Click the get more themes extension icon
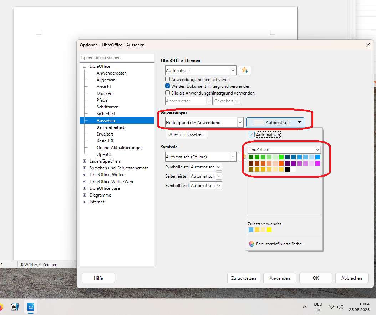This screenshot has height=315, width=376. coord(245,71)
